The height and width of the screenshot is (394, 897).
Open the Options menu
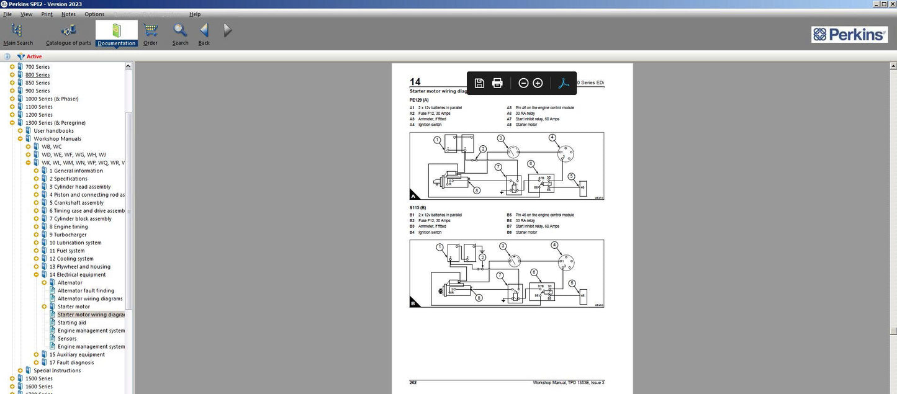coord(94,14)
